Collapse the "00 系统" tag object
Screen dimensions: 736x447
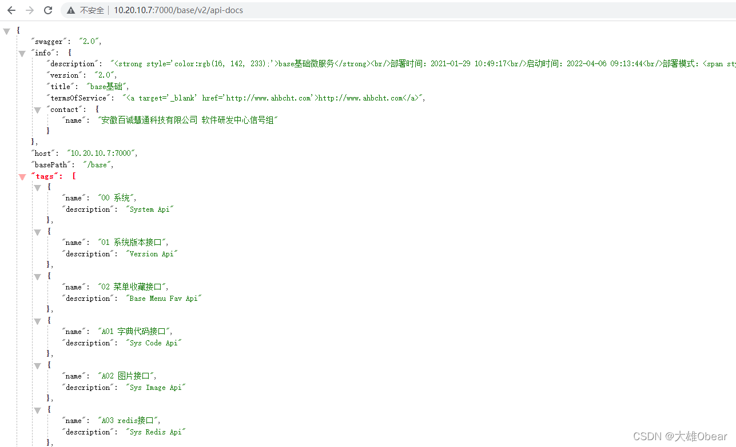point(38,188)
